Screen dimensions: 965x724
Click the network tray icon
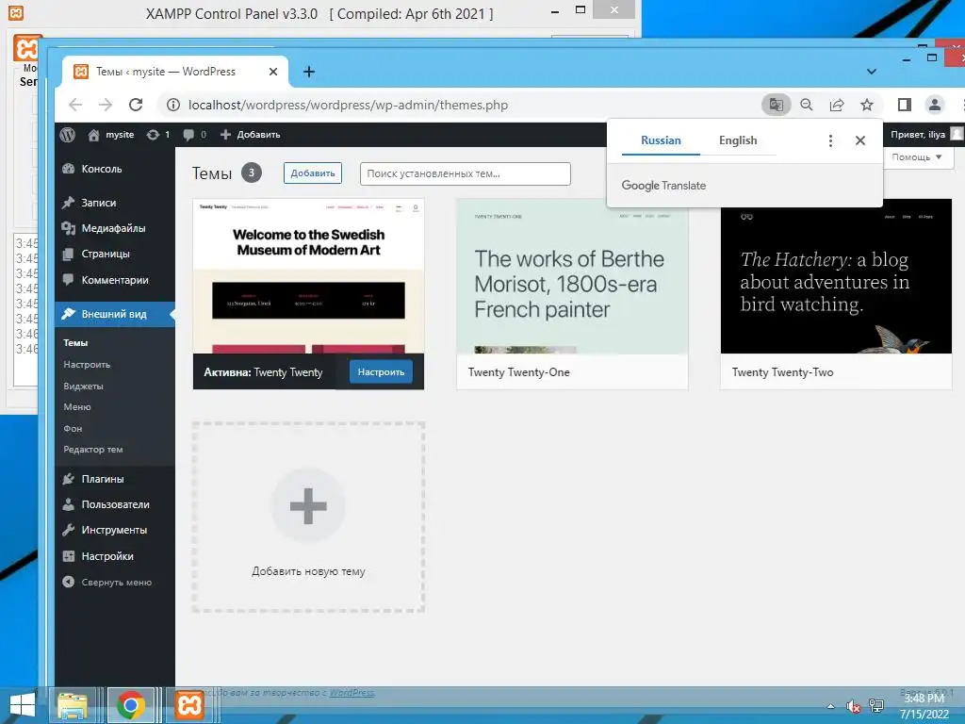(x=876, y=706)
